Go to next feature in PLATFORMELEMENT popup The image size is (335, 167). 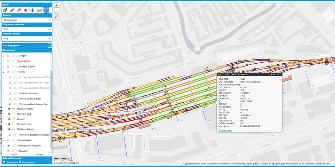pos(274,74)
